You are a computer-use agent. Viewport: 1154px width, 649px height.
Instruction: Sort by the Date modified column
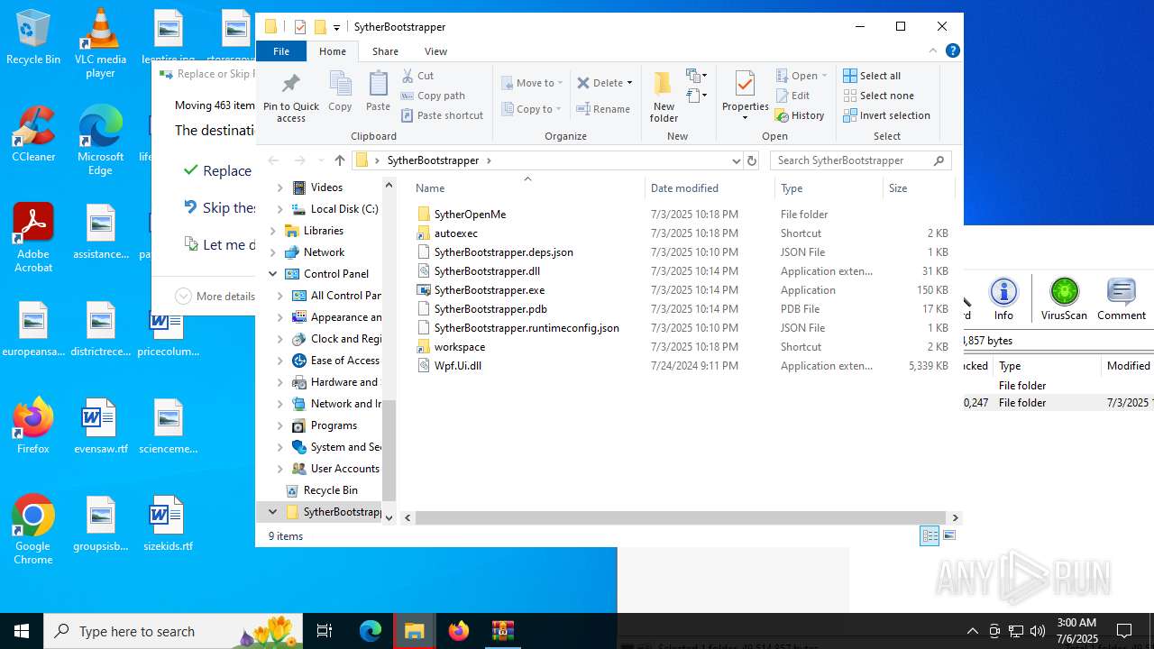tap(710, 188)
